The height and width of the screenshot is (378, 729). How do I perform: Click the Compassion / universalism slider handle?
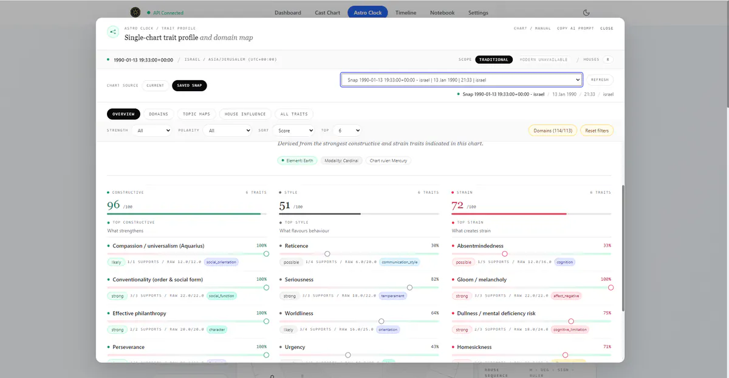point(266,253)
